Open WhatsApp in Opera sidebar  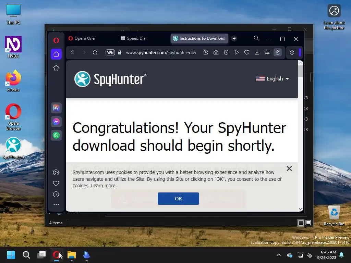click(x=56, y=135)
